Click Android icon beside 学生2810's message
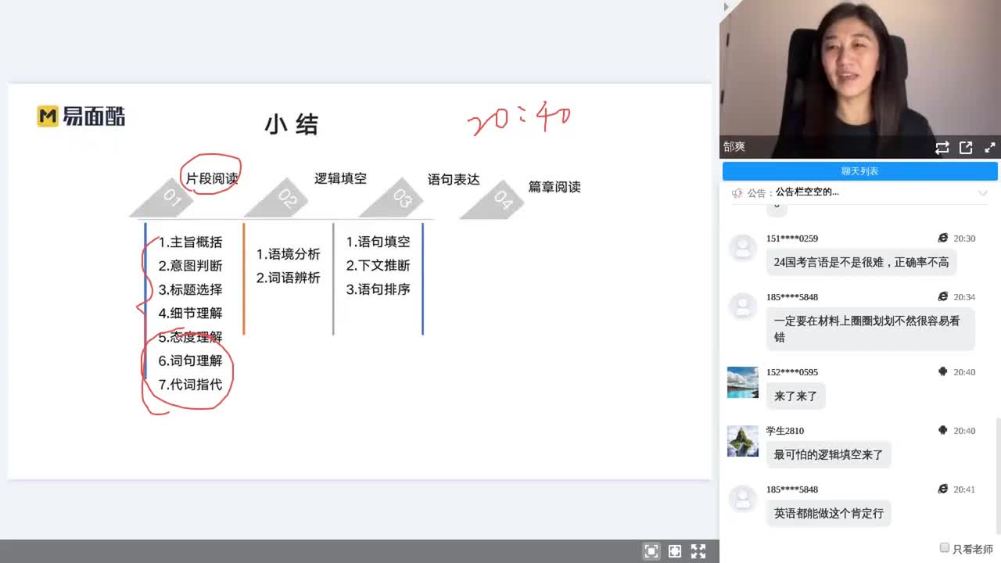This screenshot has width=1001, height=563. point(942,431)
